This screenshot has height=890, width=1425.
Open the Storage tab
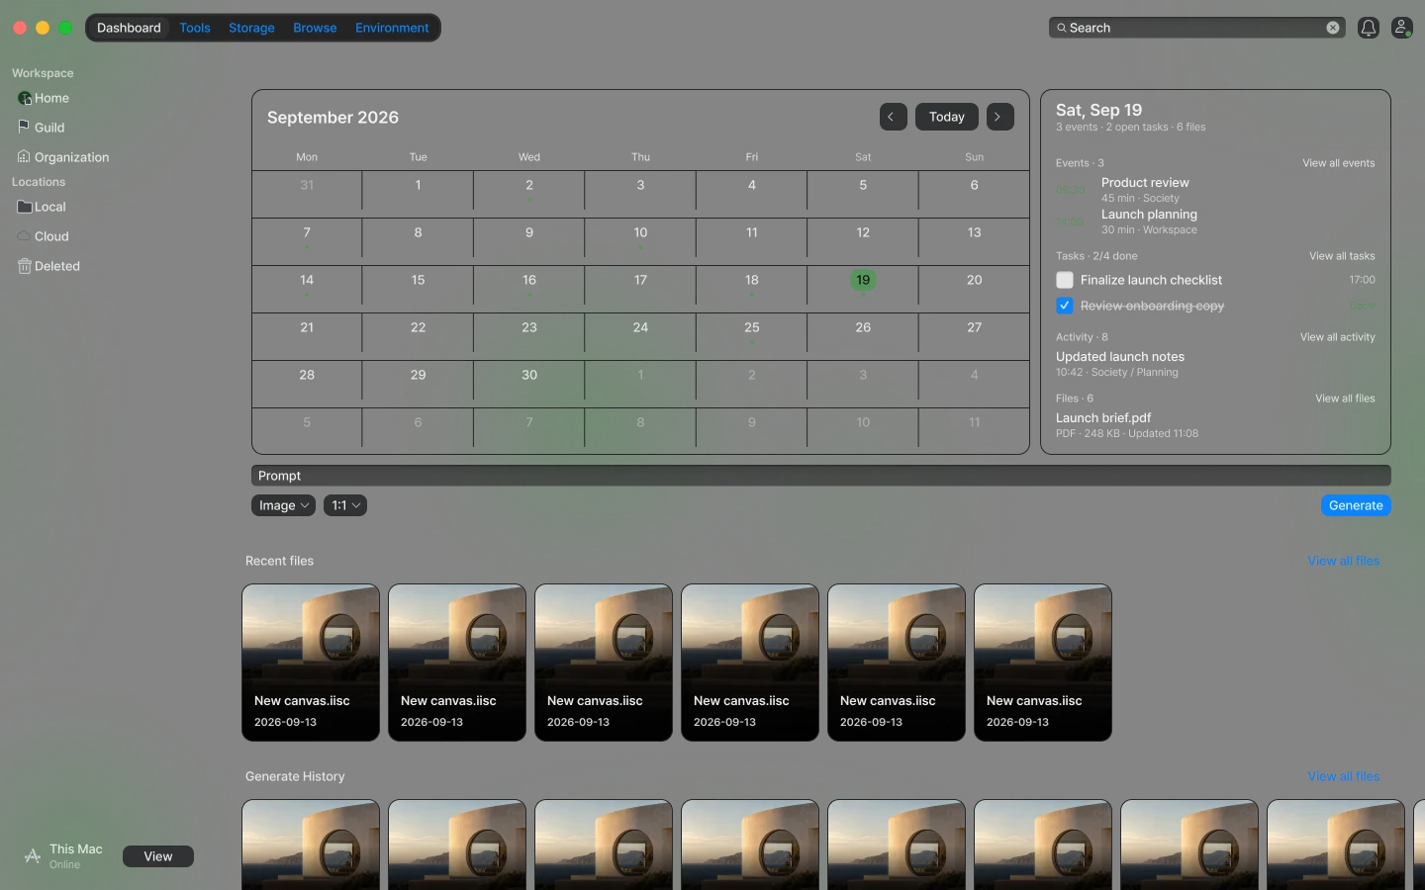pos(251,28)
